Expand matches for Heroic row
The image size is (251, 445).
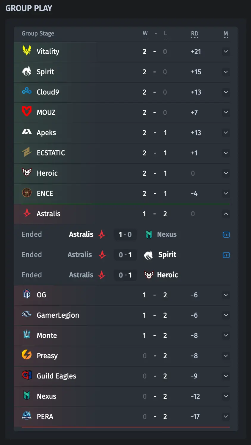(226, 173)
